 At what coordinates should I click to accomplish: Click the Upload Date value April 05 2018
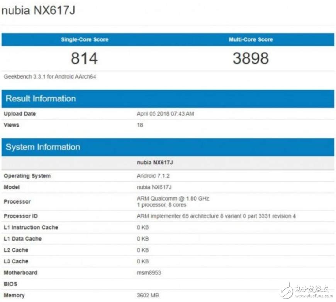pyautogui.click(x=165, y=114)
